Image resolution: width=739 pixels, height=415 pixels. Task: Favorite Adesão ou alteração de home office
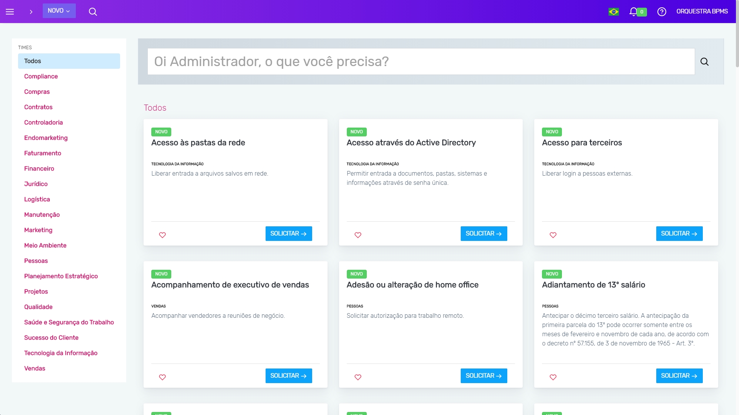tap(358, 377)
